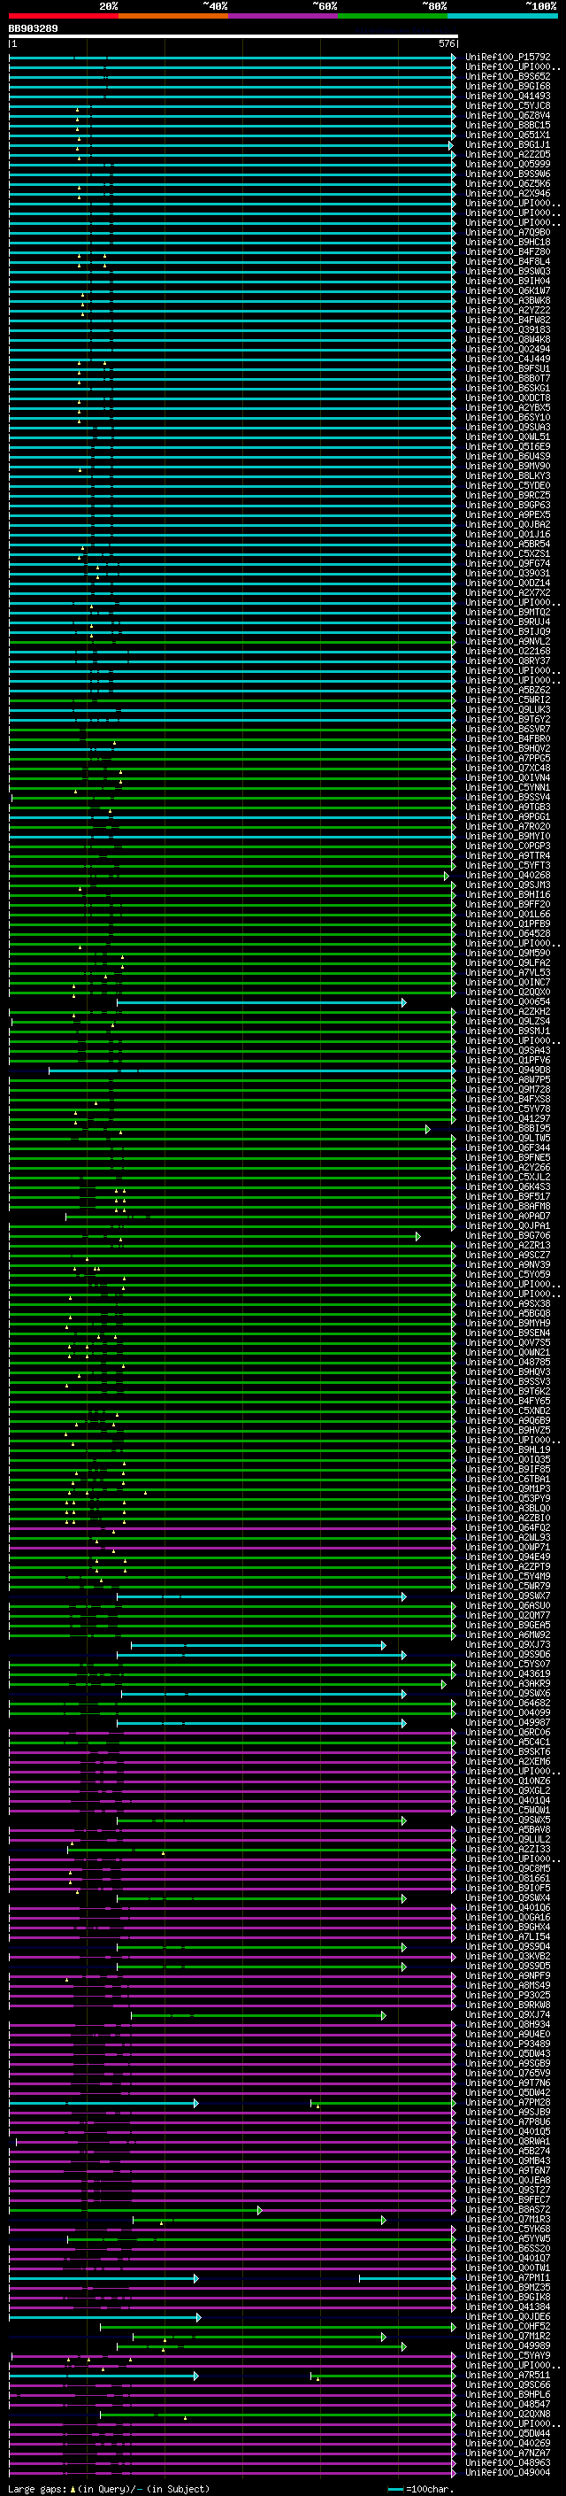Open hit UniRef100_Q41493
Image resolution: width=566 pixels, height=2496 pixels.
pos(508,96)
